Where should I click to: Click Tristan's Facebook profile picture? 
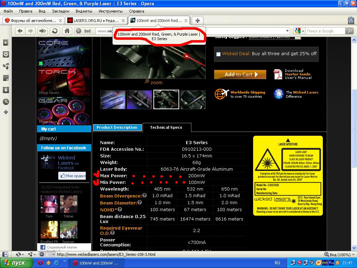(69, 204)
